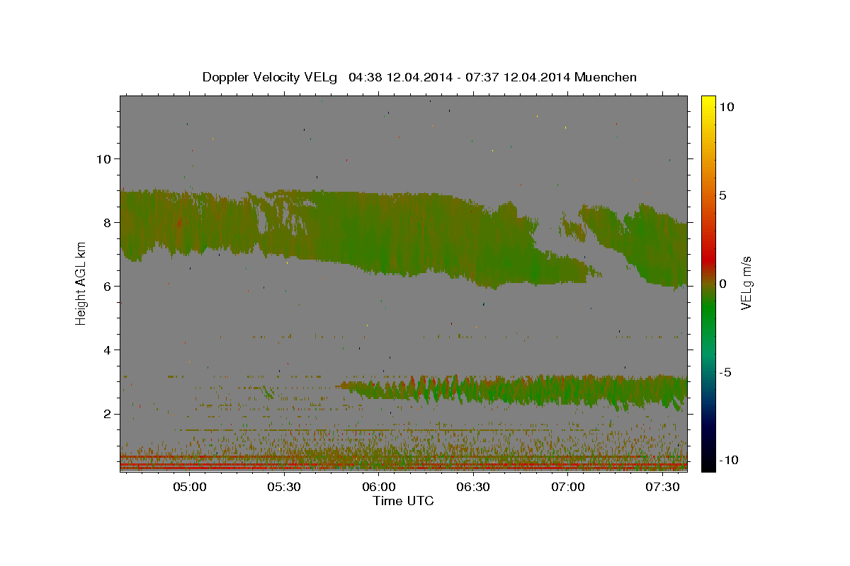Click the 'Muenchen' station name in the title

tap(606, 77)
